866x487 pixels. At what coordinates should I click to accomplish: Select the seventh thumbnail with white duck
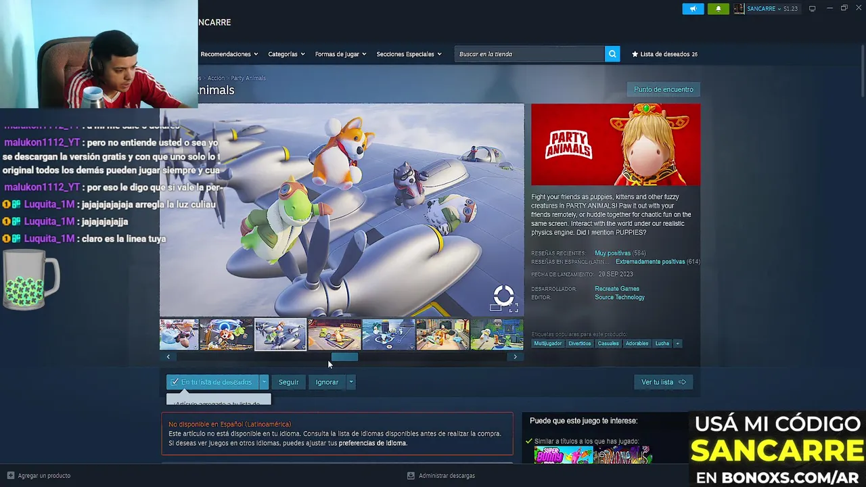coord(497,335)
